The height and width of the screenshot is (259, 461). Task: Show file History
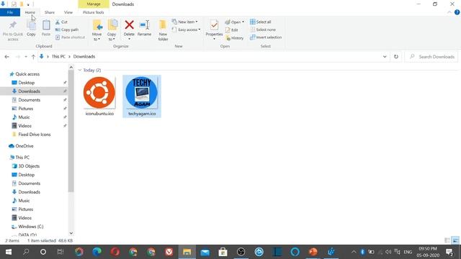coord(235,38)
